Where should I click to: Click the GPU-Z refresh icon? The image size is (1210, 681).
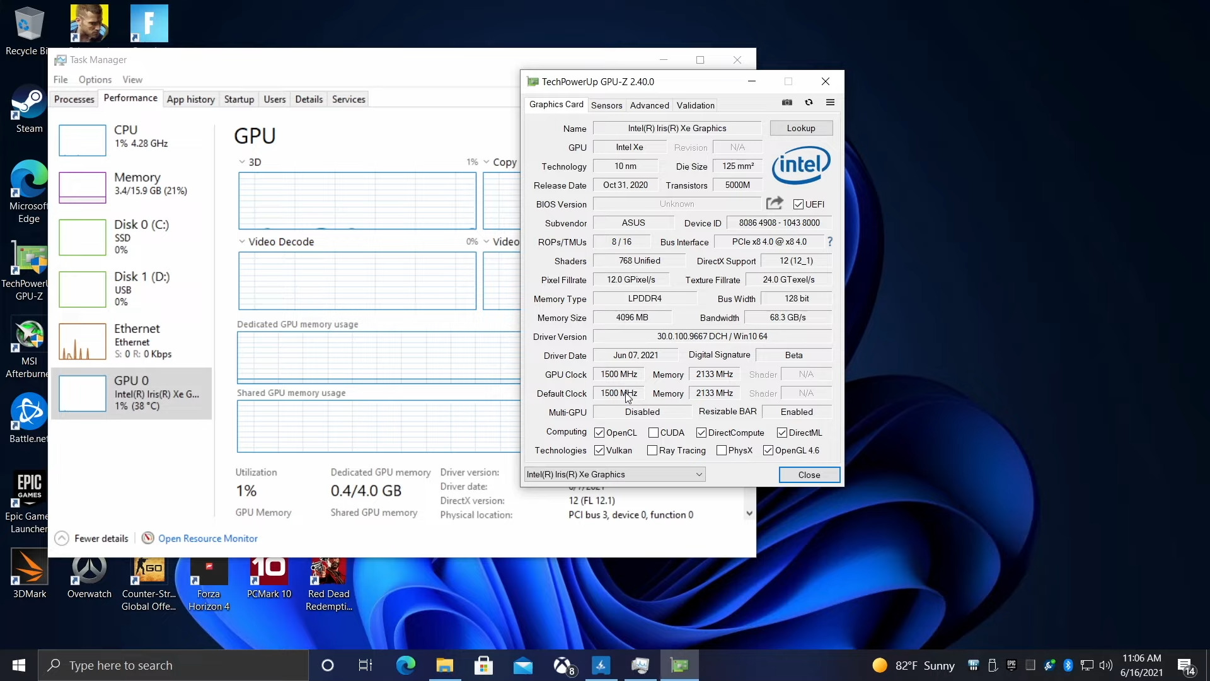click(809, 102)
